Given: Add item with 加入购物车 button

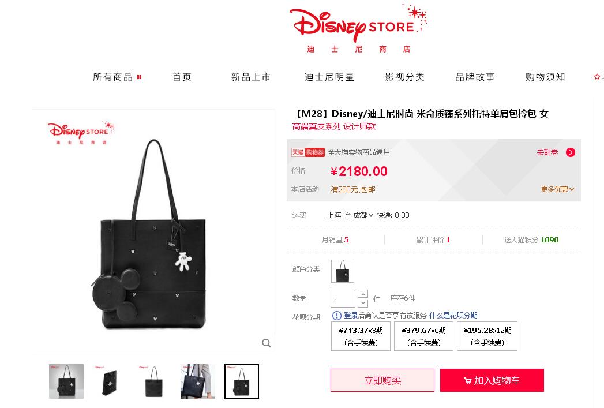Looking at the screenshot, I should coord(492,380).
